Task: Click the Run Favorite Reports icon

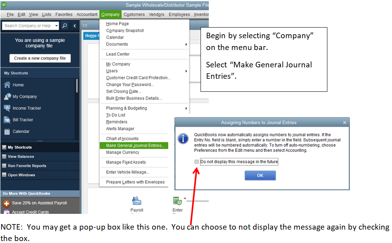Action: tap(4, 166)
